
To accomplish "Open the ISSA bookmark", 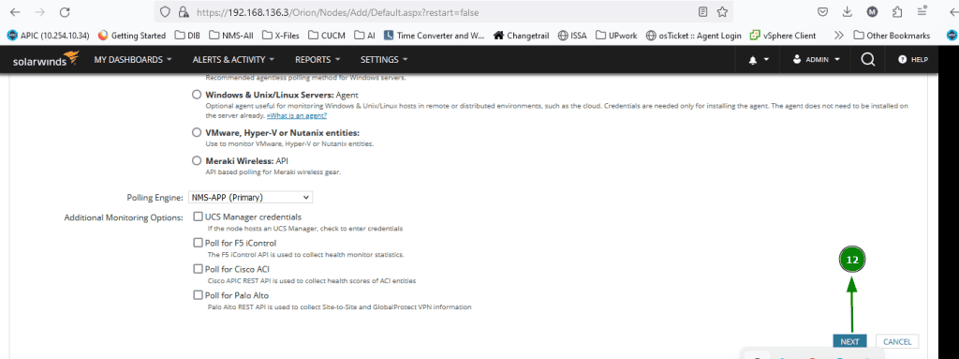I will point(572,36).
